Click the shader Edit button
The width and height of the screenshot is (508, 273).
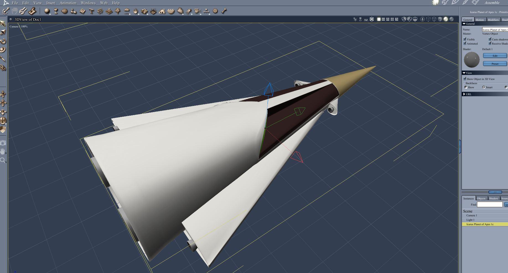[x=495, y=56]
